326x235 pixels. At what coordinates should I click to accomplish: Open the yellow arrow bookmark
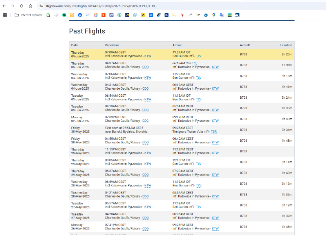point(143,15)
